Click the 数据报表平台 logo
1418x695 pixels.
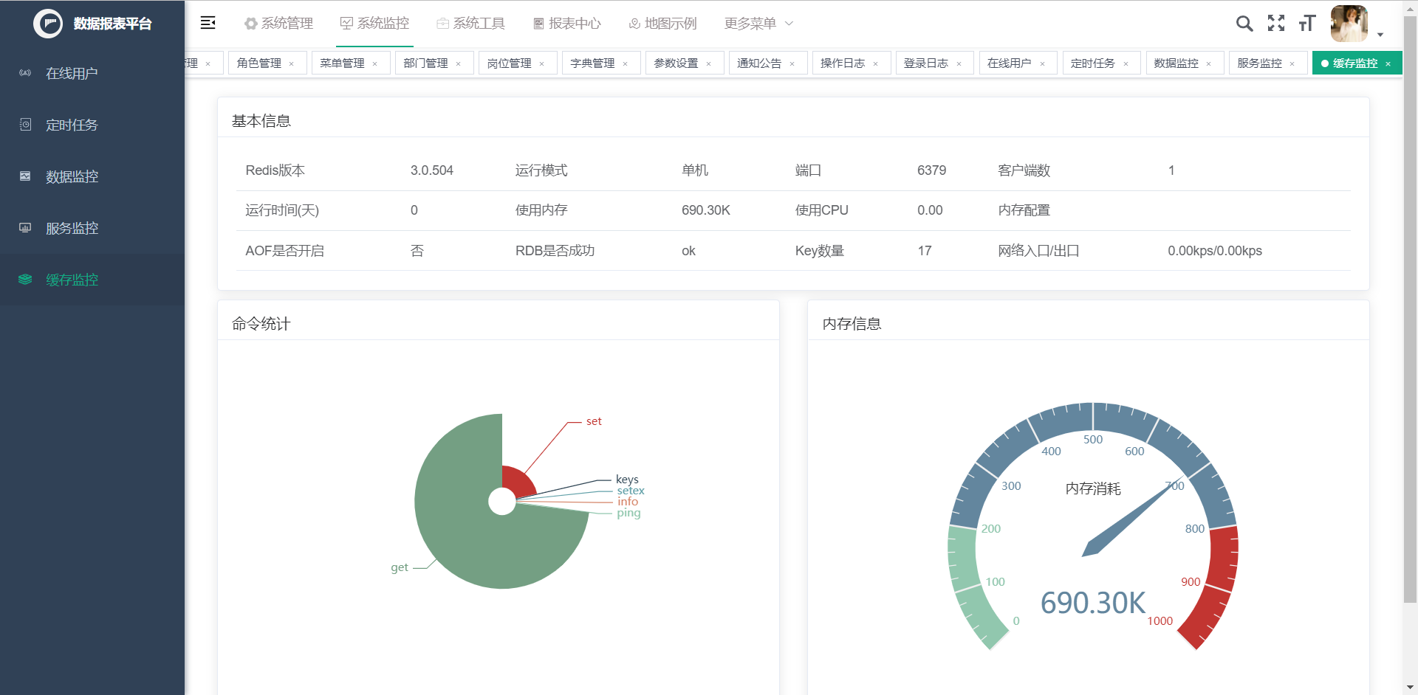[92, 23]
